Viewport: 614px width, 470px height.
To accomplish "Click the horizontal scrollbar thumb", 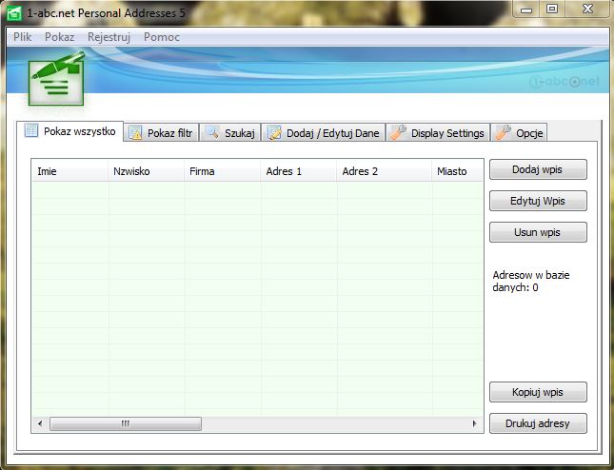I will 126,423.
